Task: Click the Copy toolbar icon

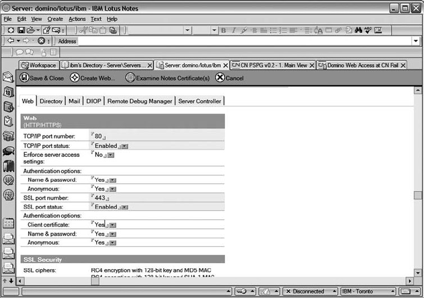Action: point(93,30)
